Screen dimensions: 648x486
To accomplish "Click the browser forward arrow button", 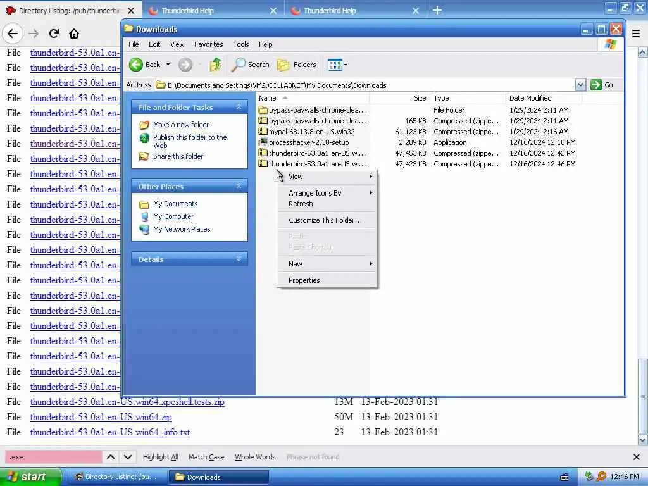I will 34,34.
